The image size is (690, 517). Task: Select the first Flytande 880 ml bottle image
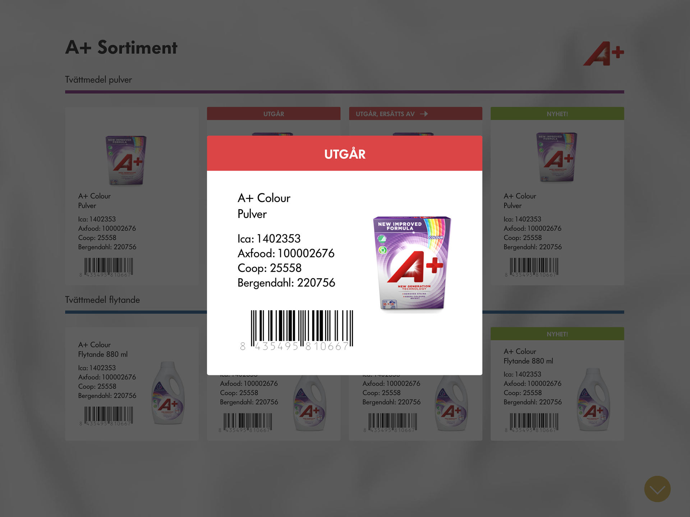pos(168,393)
